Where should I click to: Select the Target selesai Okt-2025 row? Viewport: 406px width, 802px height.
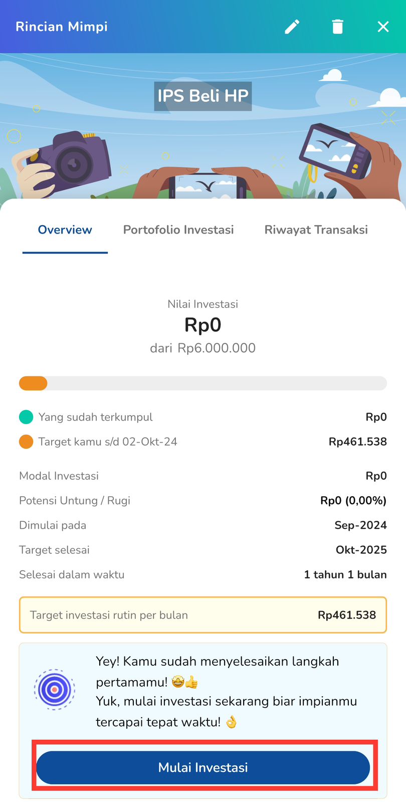pyautogui.click(x=203, y=550)
